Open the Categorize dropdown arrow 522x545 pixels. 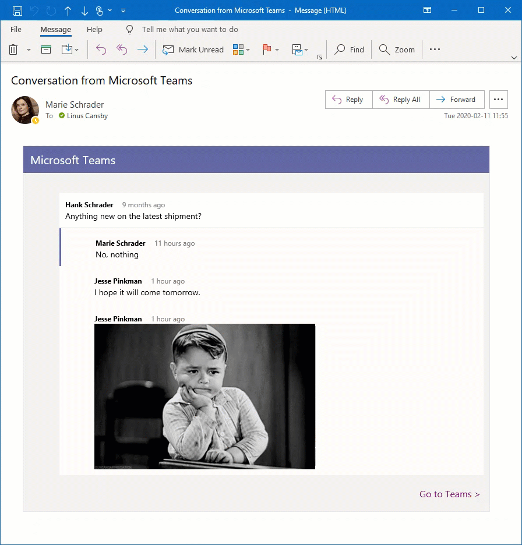248,49
